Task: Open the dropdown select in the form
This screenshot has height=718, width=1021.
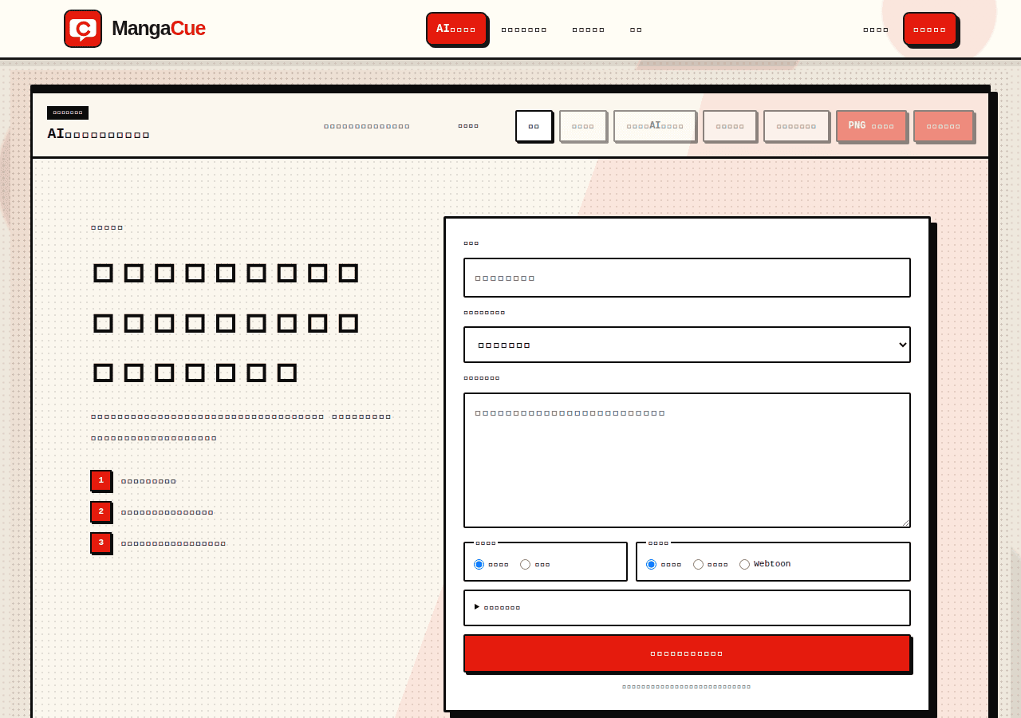Action: [x=687, y=345]
